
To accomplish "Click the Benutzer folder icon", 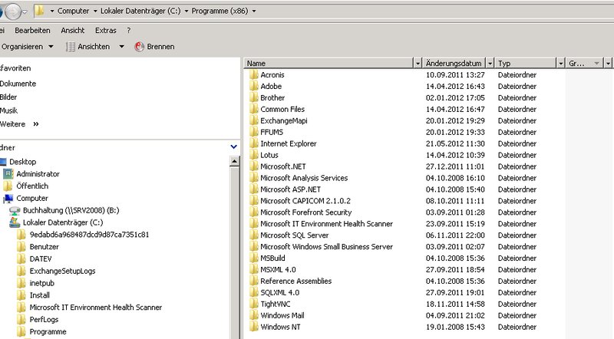I will pyautogui.click(x=21, y=247).
